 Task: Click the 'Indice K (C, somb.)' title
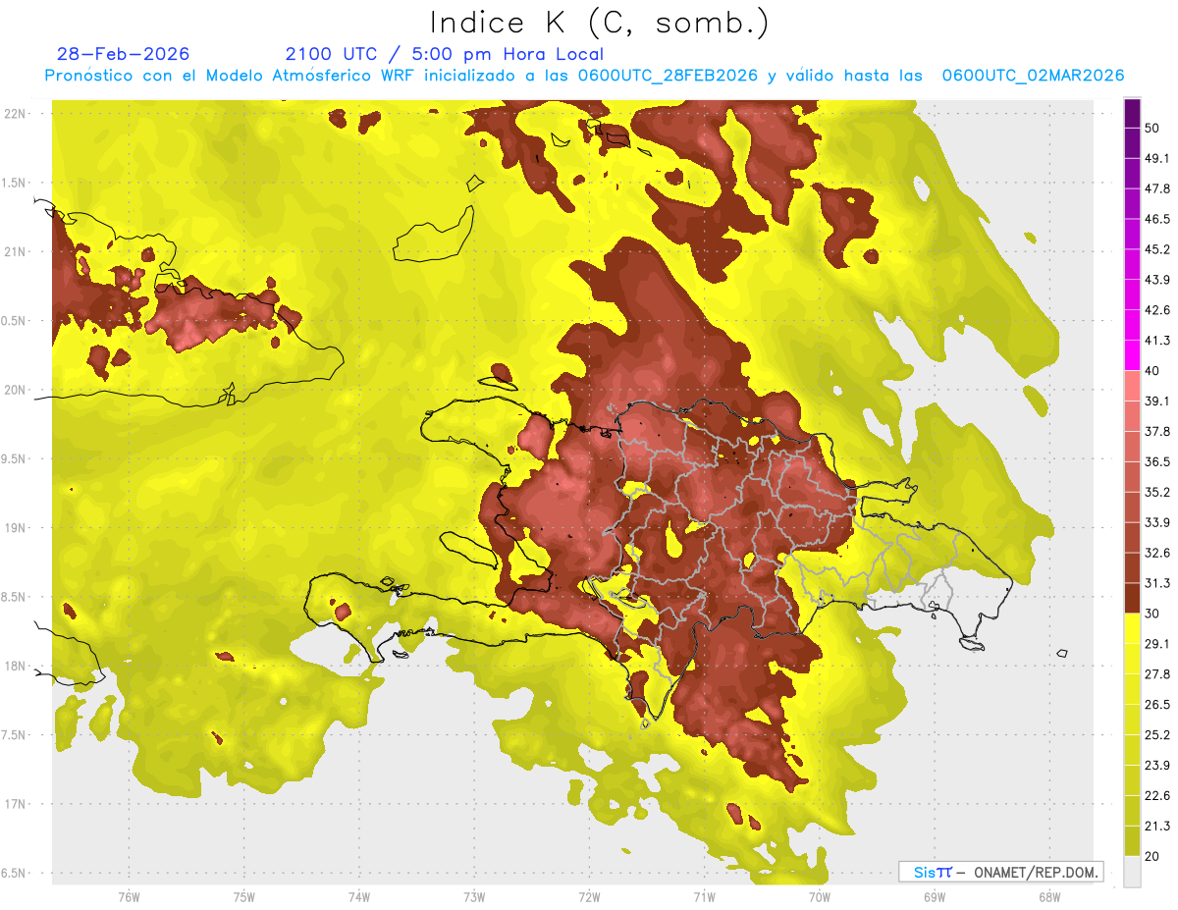click(599, 23)
